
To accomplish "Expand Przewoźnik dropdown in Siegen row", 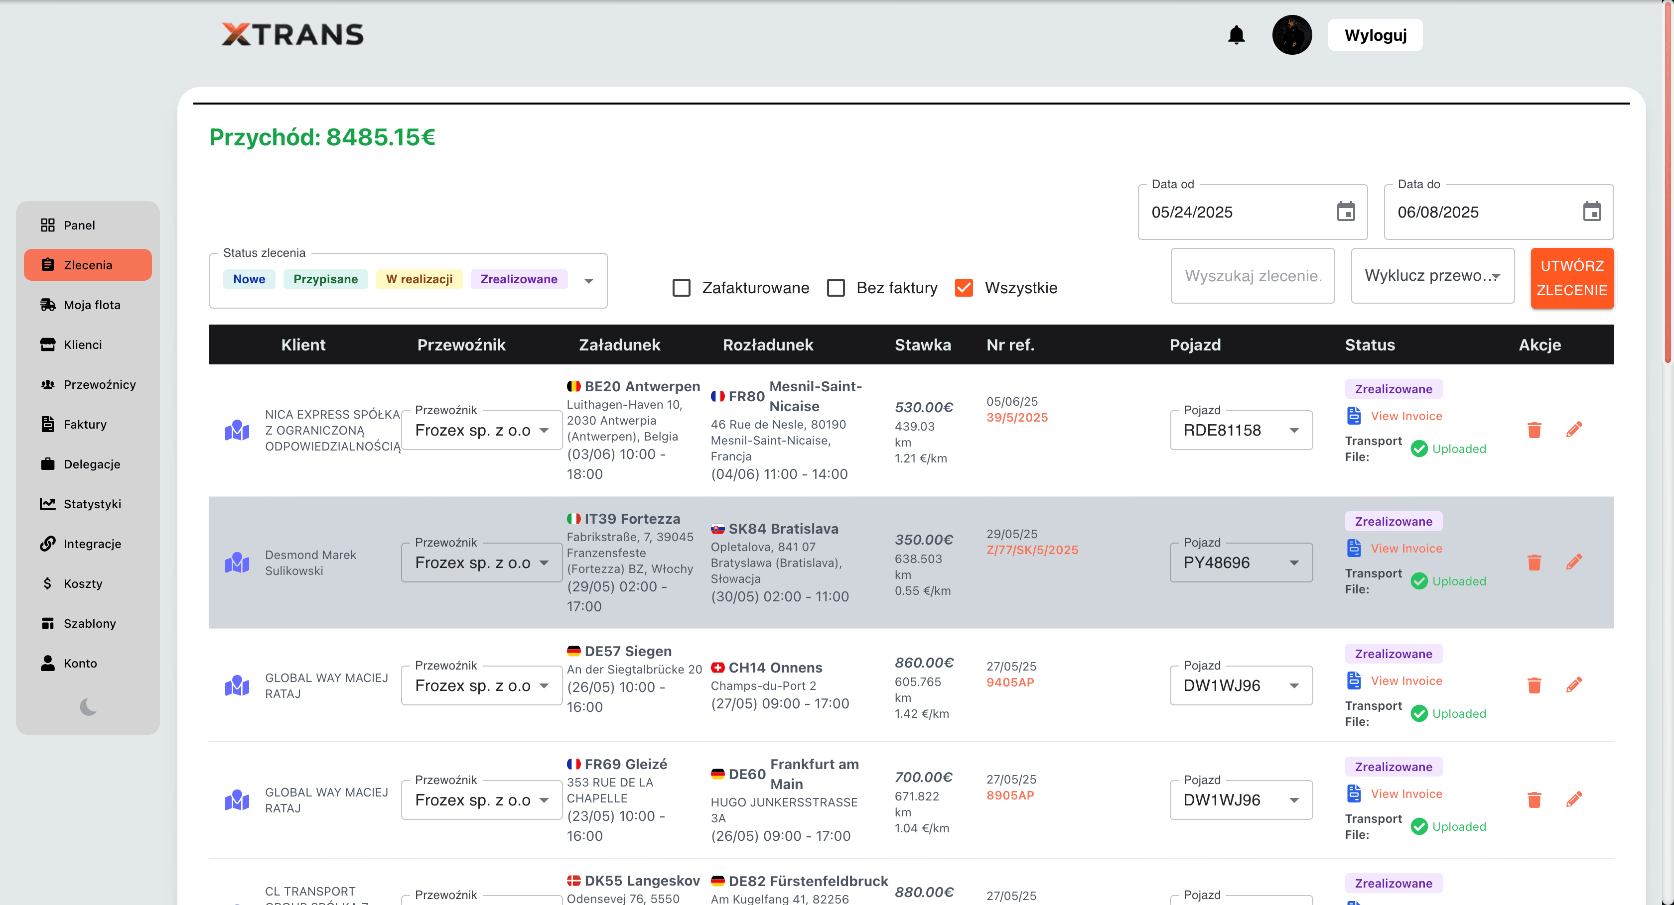I will (482, 685).
